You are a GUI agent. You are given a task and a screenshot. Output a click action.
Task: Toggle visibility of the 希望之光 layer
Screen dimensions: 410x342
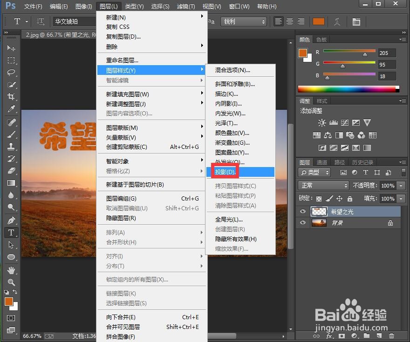pos(302,211)
